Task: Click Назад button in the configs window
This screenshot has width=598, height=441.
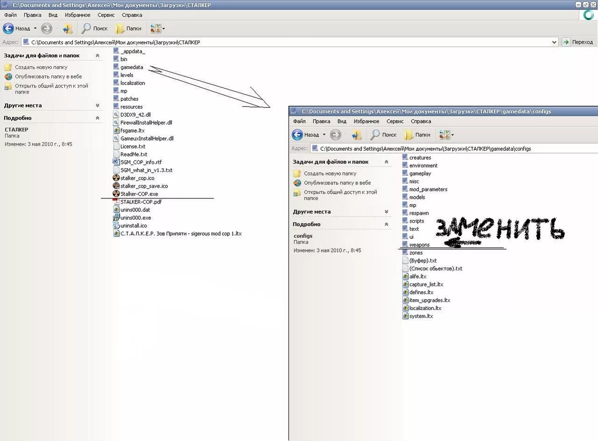Action: point(306,135)
